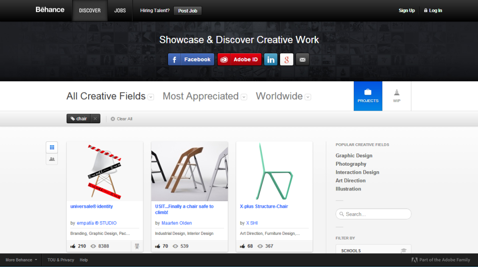The width and height of the screenshot is (478, 267).
Task: Visit empatía ® STUDIO profile
Action: coord(97,223)
